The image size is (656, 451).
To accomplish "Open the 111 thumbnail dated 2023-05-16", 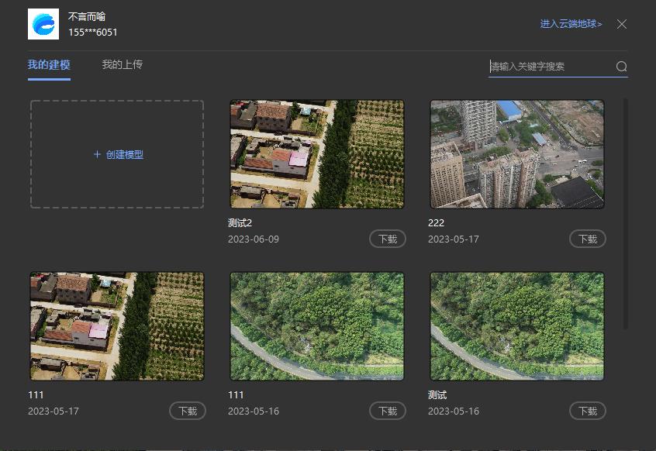I will click(317, 326).
